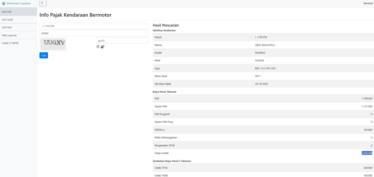Click the highlighted Total/Jumlah amount 2.978.500
Viewport: 374px width, 177px height.
pos(367,153)
